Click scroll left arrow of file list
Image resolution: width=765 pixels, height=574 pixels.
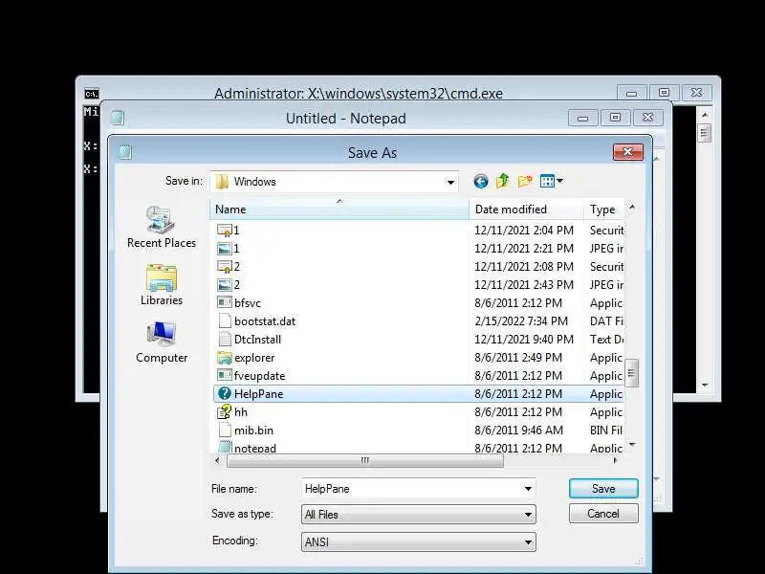[218, 460]
